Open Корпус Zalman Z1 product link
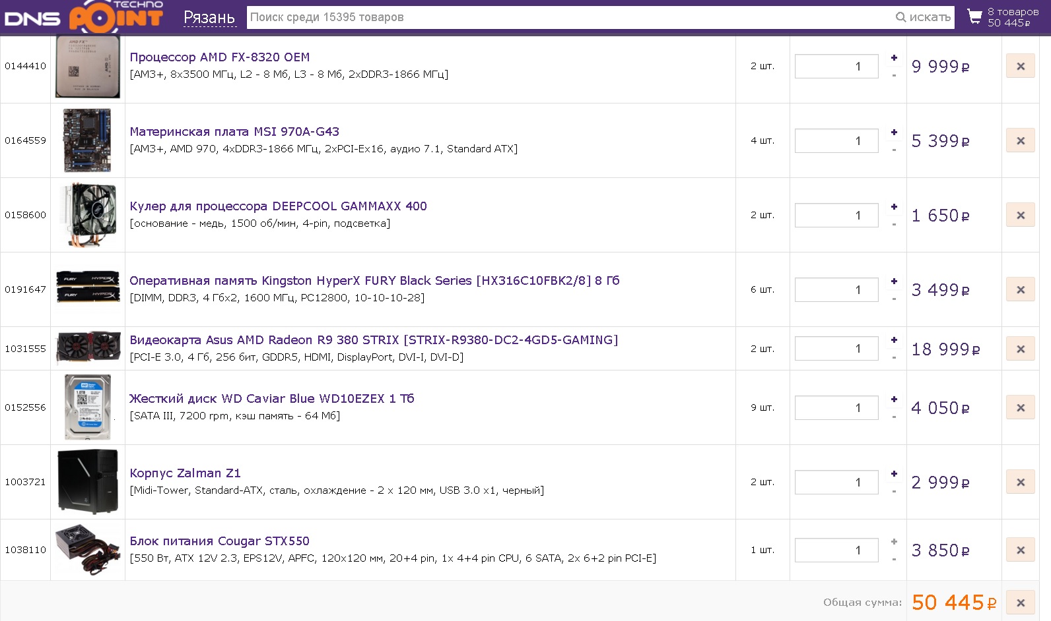The height and width of the screenshot is (621, 1051). (185, 473)
